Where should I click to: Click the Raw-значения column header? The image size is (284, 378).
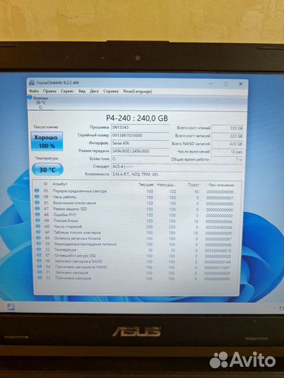click(x=221, y=185)
